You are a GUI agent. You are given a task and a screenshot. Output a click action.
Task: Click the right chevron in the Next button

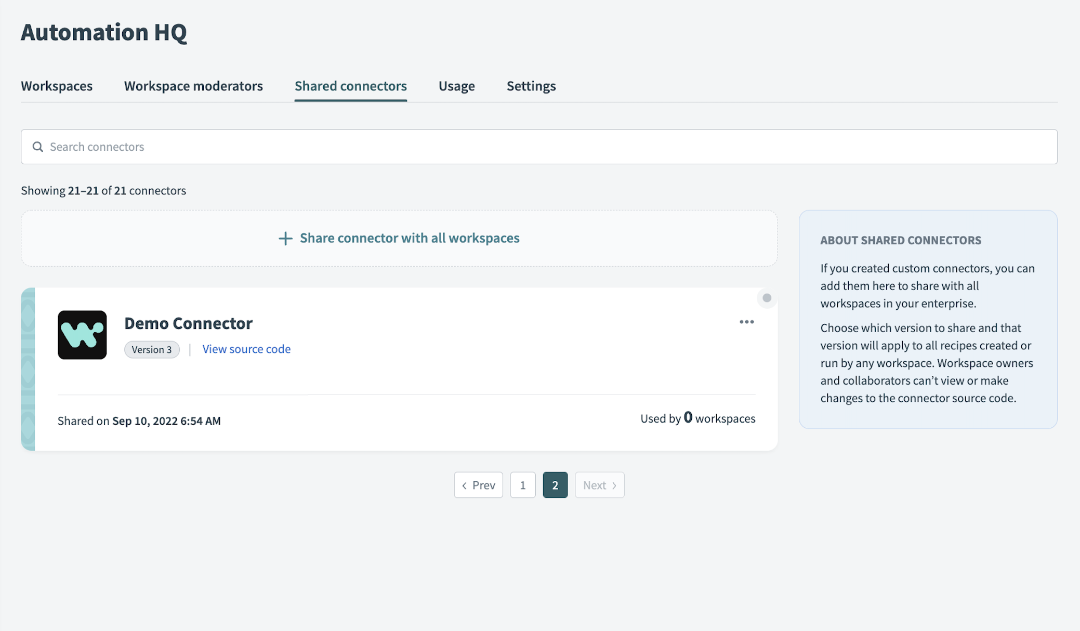point(615,485)
